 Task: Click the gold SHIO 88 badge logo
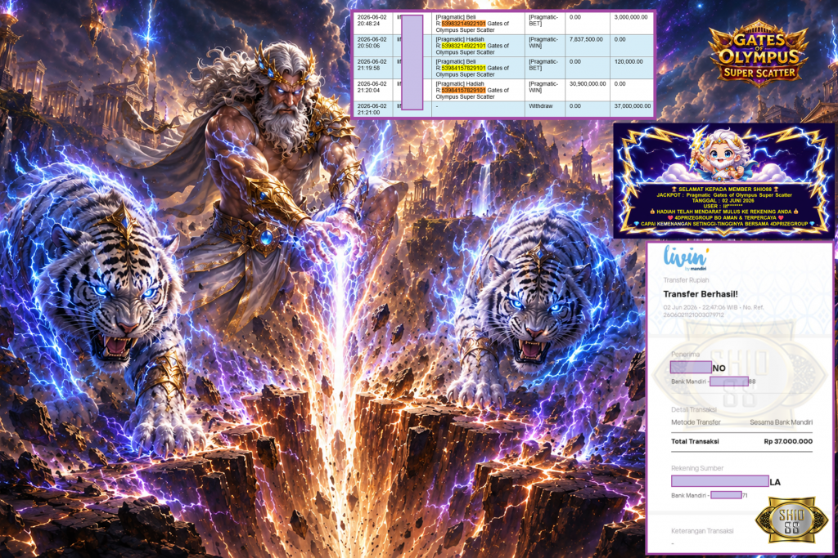pos(791,520)
